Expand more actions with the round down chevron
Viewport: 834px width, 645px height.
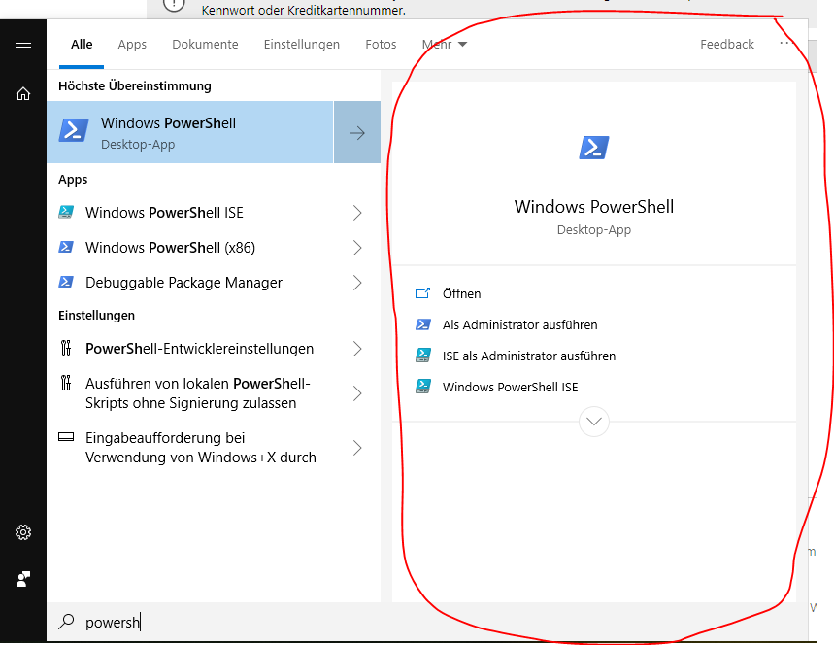click(x=593, y=422)
